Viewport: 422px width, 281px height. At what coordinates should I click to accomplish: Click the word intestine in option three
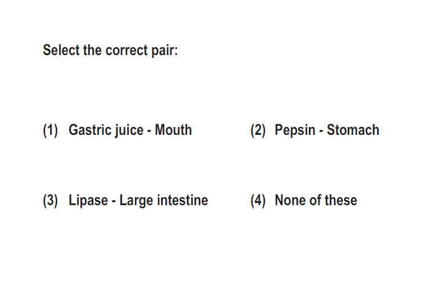pos(182,200)
